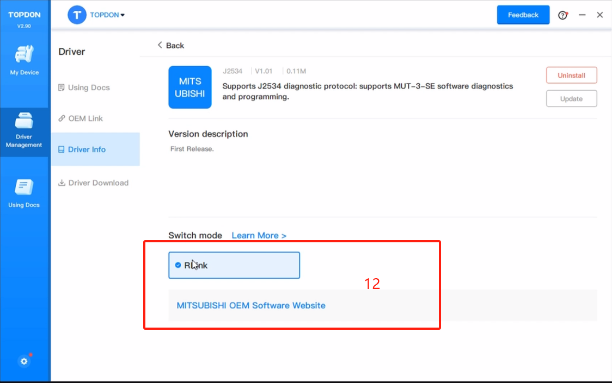This screenshot has width=612, height=383.
Task: Open My Device sidebar icon
Action: [25, 55]
